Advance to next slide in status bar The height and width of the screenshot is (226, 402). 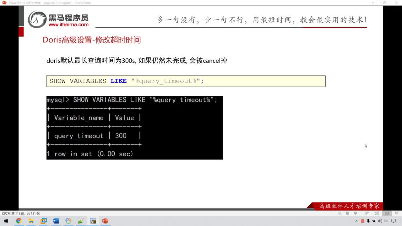[x=356, y=213]
